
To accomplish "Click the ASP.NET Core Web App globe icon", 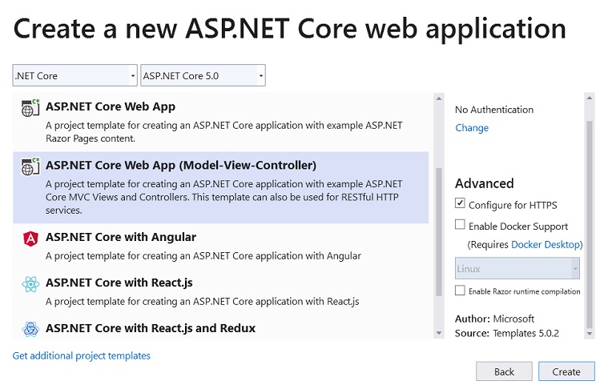I will pyautogui.click(x=30, y=108).
